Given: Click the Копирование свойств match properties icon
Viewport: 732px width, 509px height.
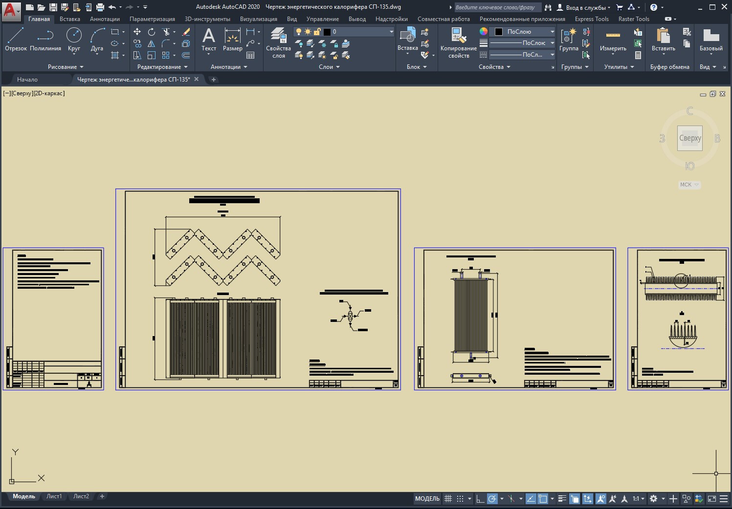Looking at the screenshot, I should (x=458, y=42).
